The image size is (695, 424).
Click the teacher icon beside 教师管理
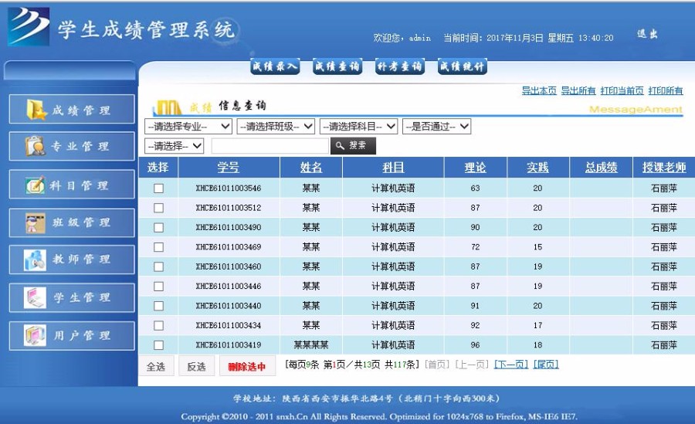pyautogui.click(x=35, y=260)
